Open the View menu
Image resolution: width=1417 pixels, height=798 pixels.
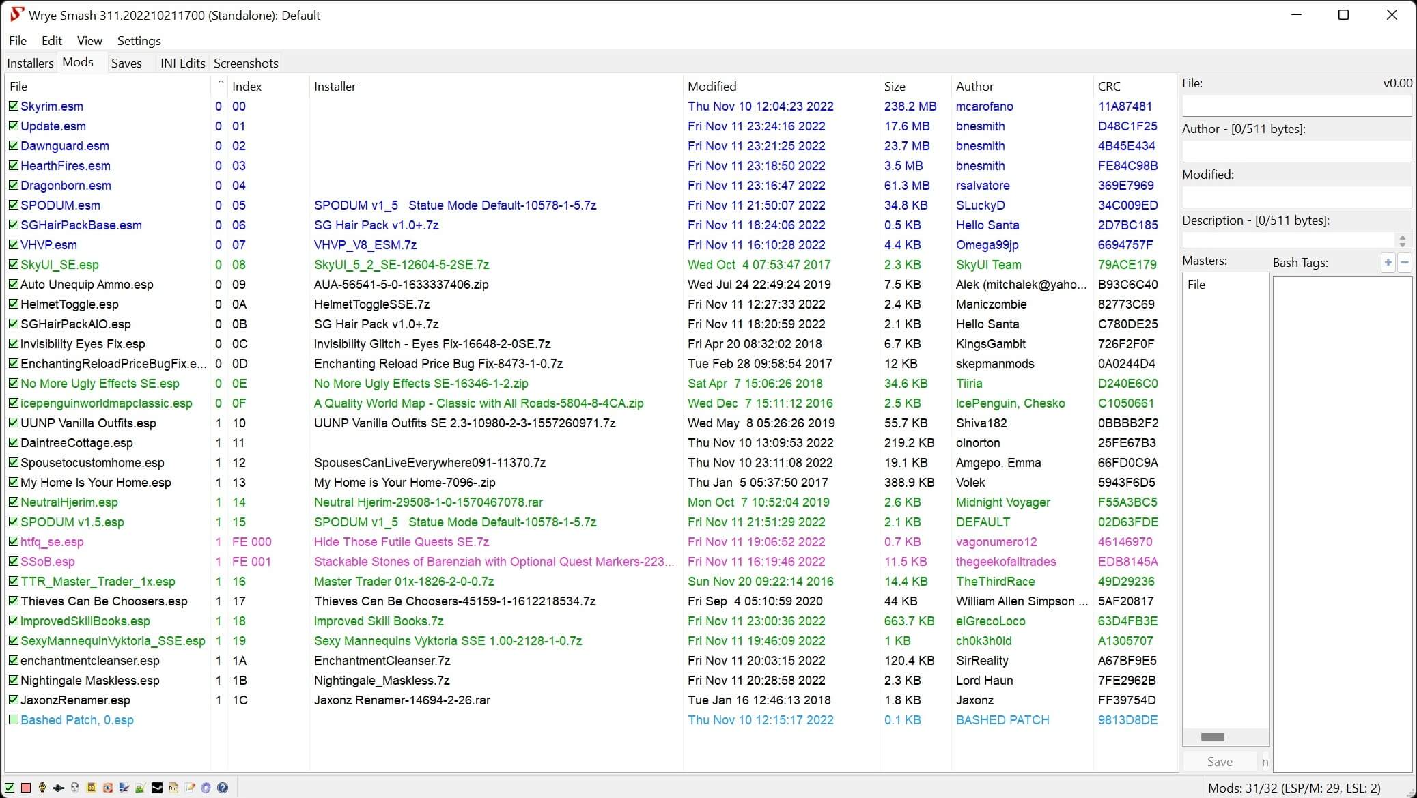[x=89, y=41]
